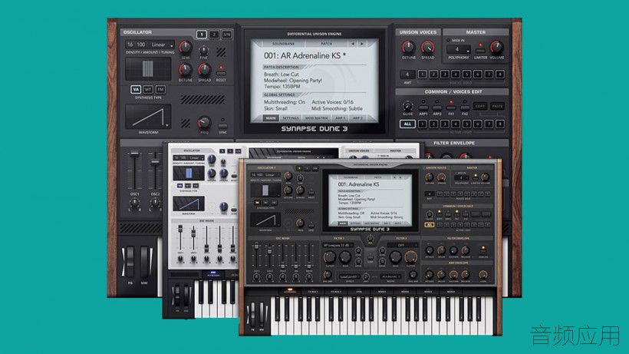Go to previous patch on back synth display
629x354 pixels.
click(x=353, y=43)
